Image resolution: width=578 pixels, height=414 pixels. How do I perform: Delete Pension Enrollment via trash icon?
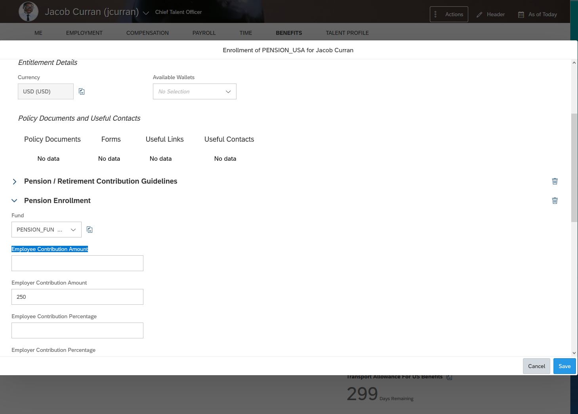555,200
